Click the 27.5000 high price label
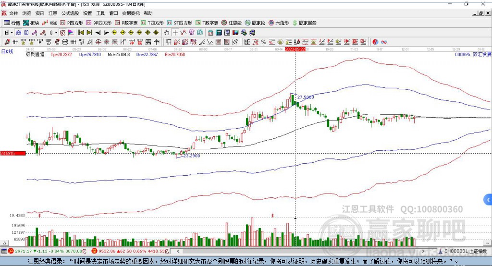Viewport: 492px width, 266px height. pyautogui.click(x=306, y=97)
